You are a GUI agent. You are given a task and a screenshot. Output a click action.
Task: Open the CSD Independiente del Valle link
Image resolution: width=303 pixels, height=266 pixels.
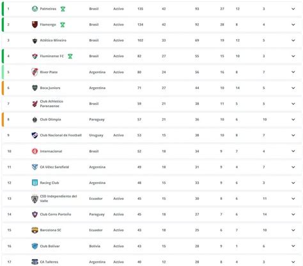(58, 199)
